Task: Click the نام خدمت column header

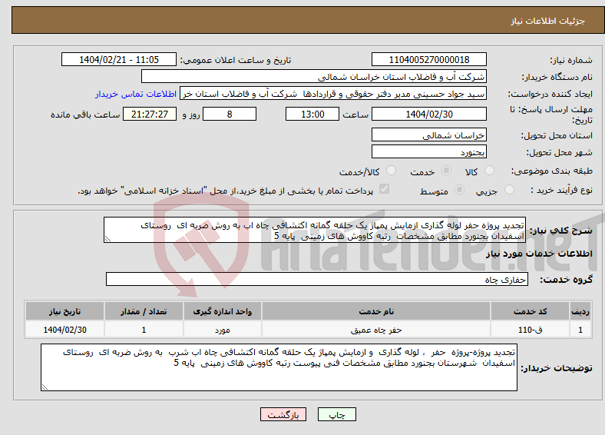Action: (x=376, y=311)
